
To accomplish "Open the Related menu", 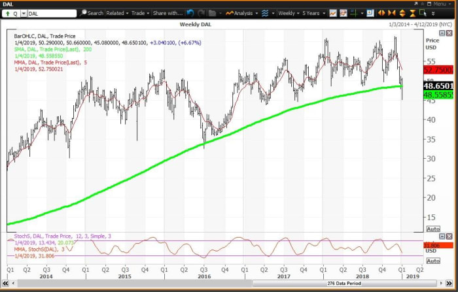I will [118, 13].
